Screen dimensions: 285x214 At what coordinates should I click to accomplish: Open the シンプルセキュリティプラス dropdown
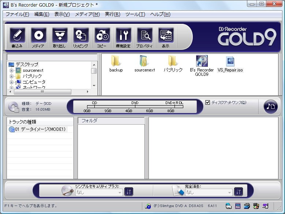99,192
